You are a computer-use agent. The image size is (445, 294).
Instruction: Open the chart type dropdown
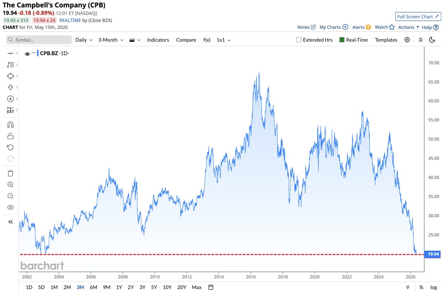tap(135, 40)
